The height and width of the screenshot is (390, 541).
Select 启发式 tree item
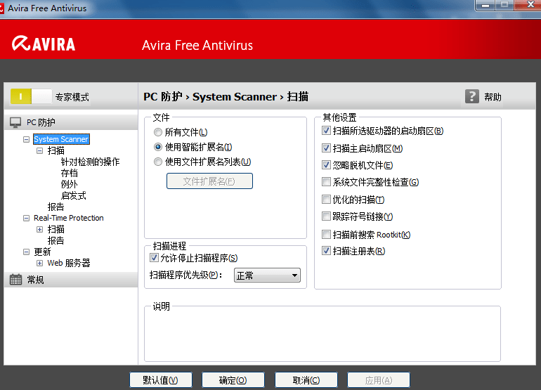pyautogui.click(x=74, y=195)
